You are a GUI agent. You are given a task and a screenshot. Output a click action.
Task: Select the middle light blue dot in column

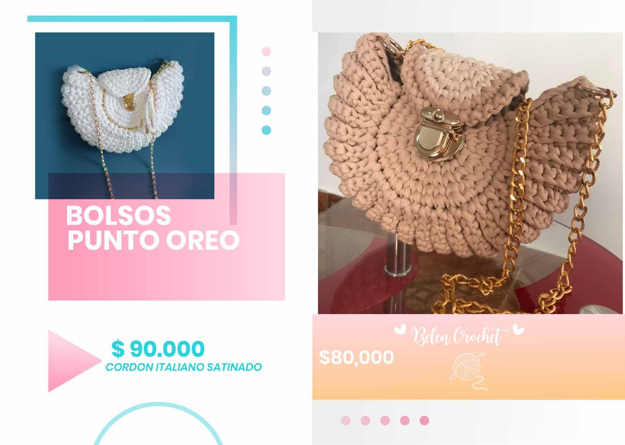[267, 91]
